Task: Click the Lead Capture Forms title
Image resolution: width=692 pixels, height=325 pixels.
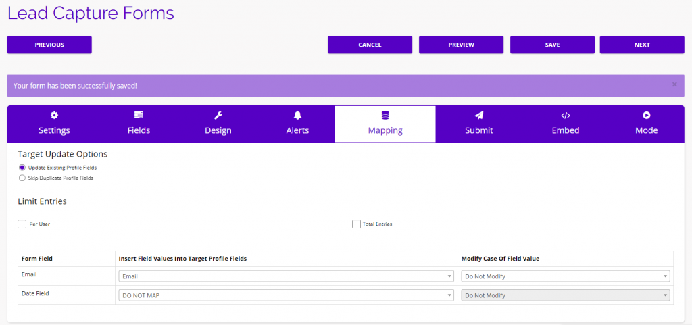Action: point(91,14)
